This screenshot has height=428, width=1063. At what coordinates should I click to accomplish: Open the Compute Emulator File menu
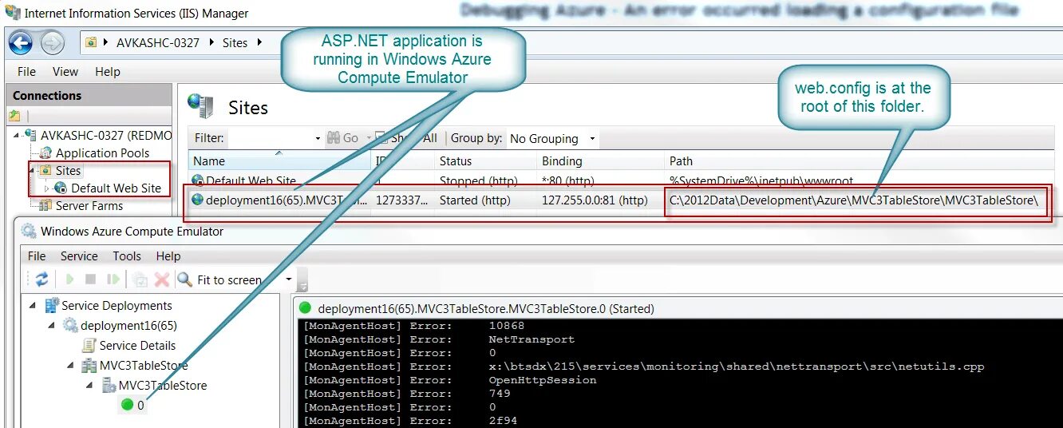click(x=37, y=256)
